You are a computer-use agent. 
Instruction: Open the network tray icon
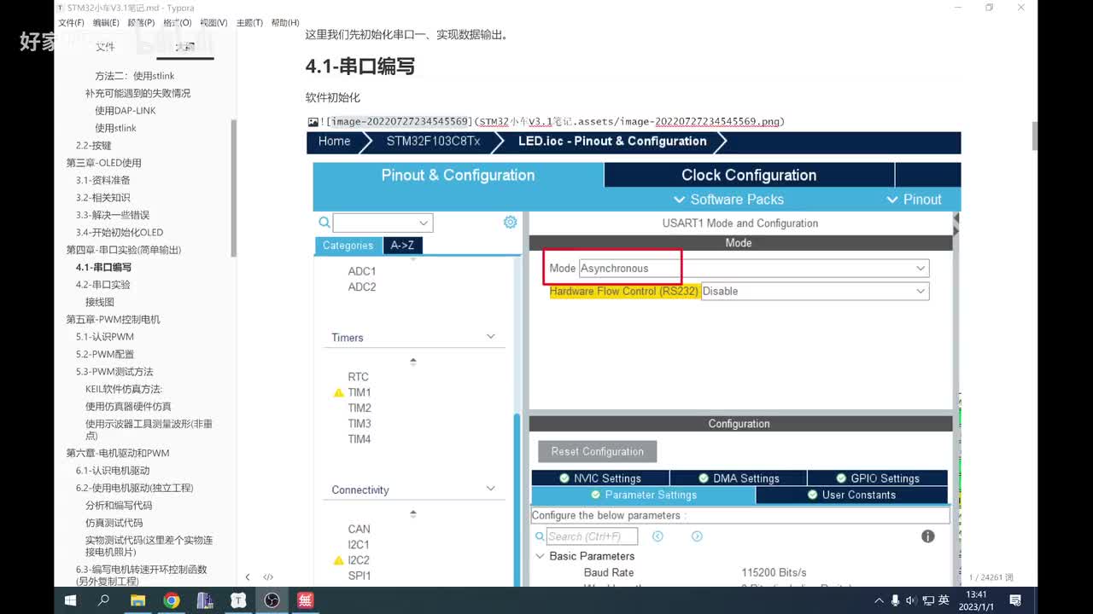[x=926, y=600]
